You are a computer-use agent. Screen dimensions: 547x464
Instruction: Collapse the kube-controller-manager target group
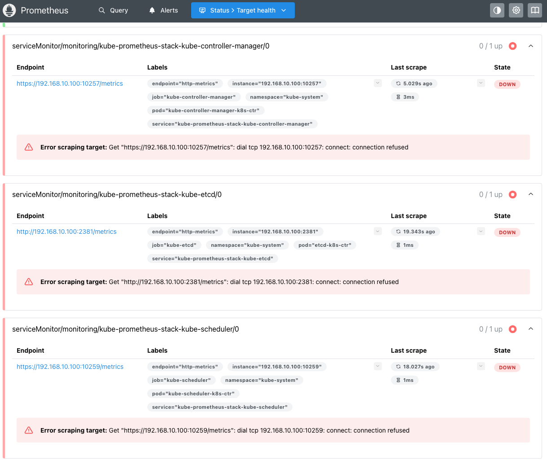click(531, 46)
